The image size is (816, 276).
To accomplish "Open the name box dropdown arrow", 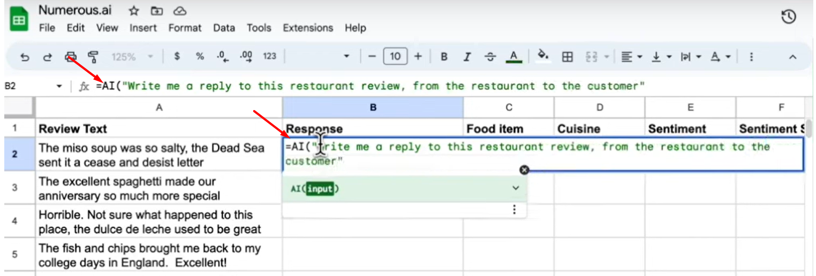I will pyautogui.click(x=59, y=86).
